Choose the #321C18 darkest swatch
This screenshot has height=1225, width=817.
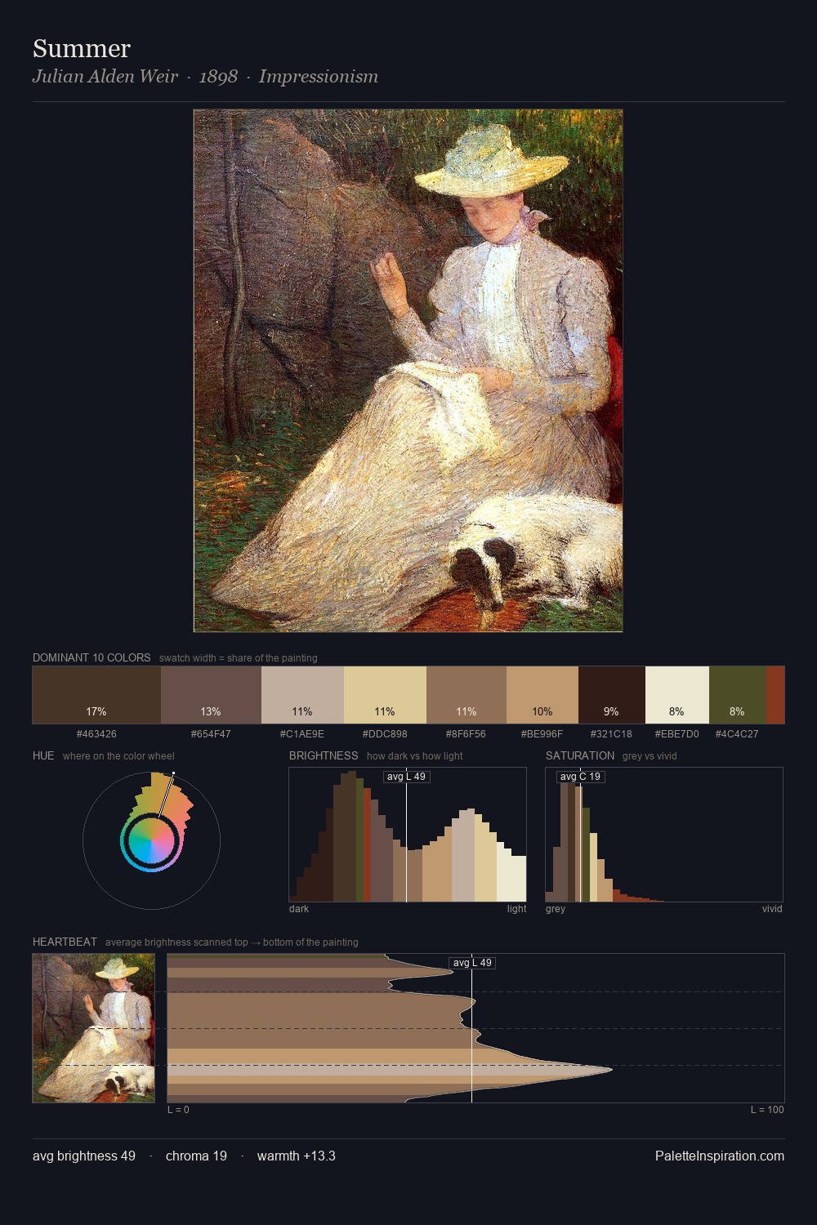[612, 695]
